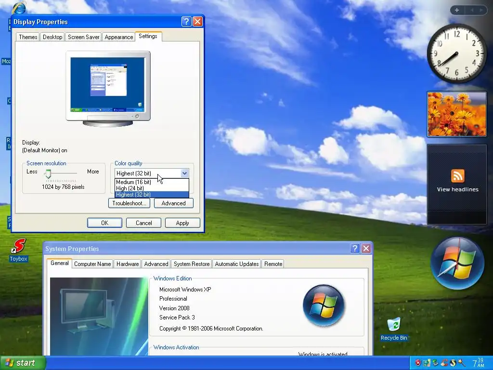Viewport: 493px width, 370px height.
Task: Click the magic wand tray icon
Action: tap(462, 363)
